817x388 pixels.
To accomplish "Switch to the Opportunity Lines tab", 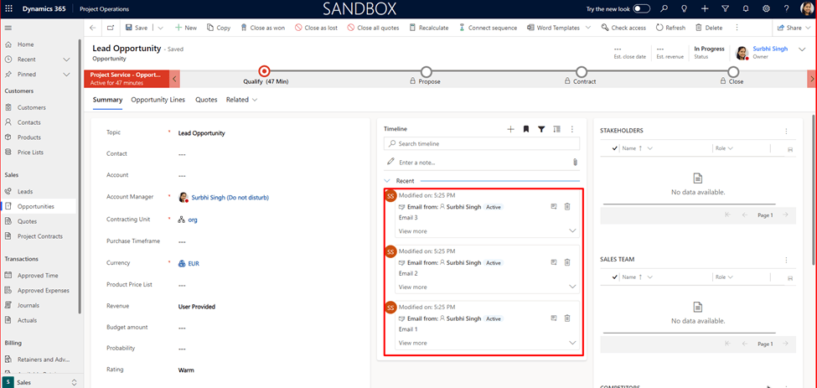I will [x=158, y=100].
